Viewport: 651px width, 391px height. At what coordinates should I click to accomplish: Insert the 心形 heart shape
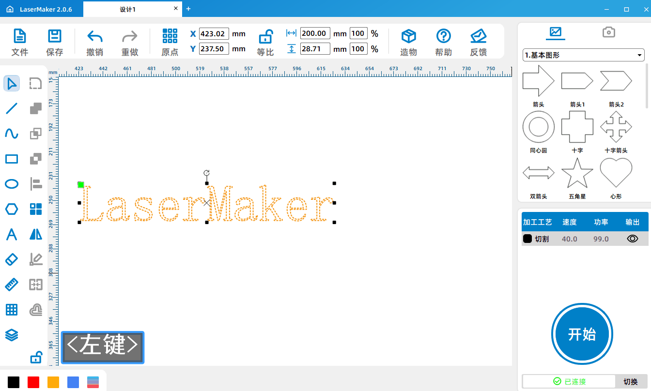pos(616,173)
